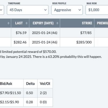Click the Vol/OI column header
This screenshot has height=108, width=108.
(x=45, y=84)
